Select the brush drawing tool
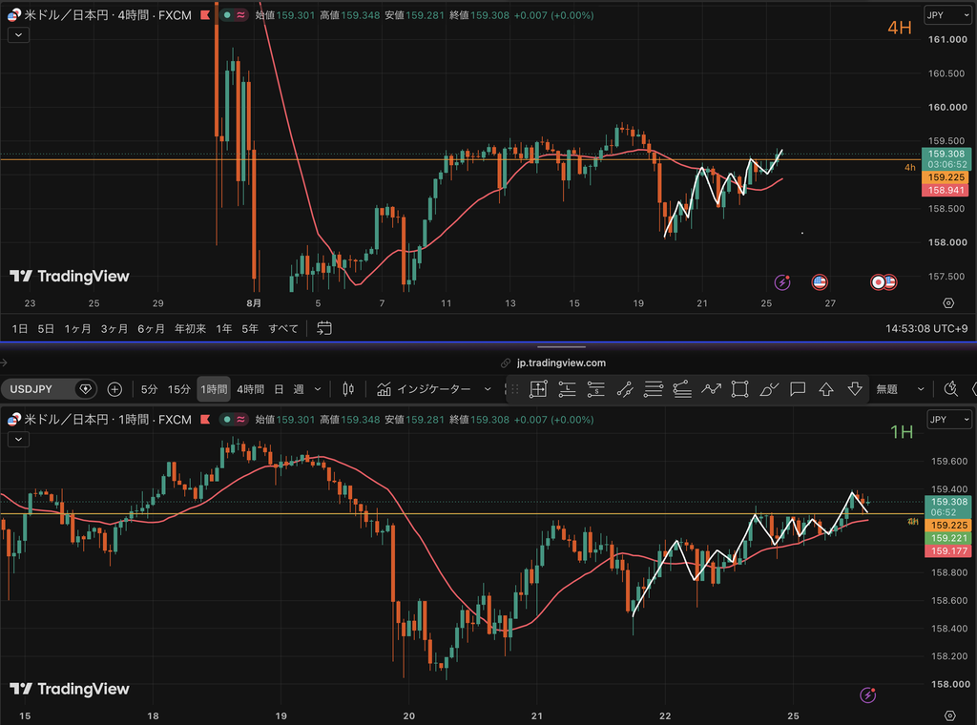The height and width of the screenshot is (725, 977). pos(769,389)
